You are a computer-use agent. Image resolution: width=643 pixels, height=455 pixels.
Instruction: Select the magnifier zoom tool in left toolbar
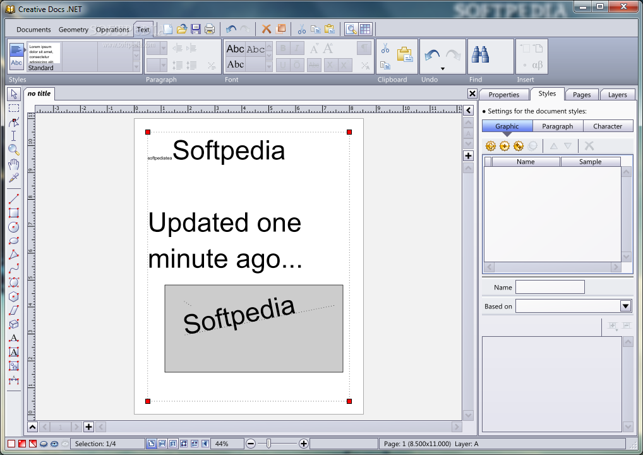point(14,150)
